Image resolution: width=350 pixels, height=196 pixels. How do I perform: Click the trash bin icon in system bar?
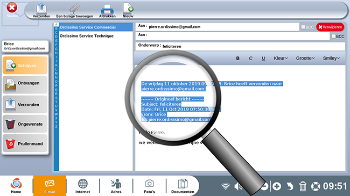coord(303,186)
